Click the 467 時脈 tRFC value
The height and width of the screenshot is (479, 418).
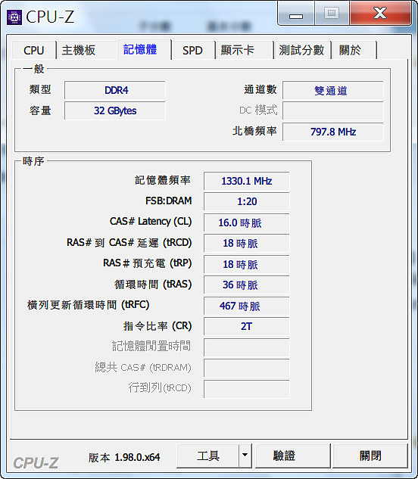click(x=246, y=306)
